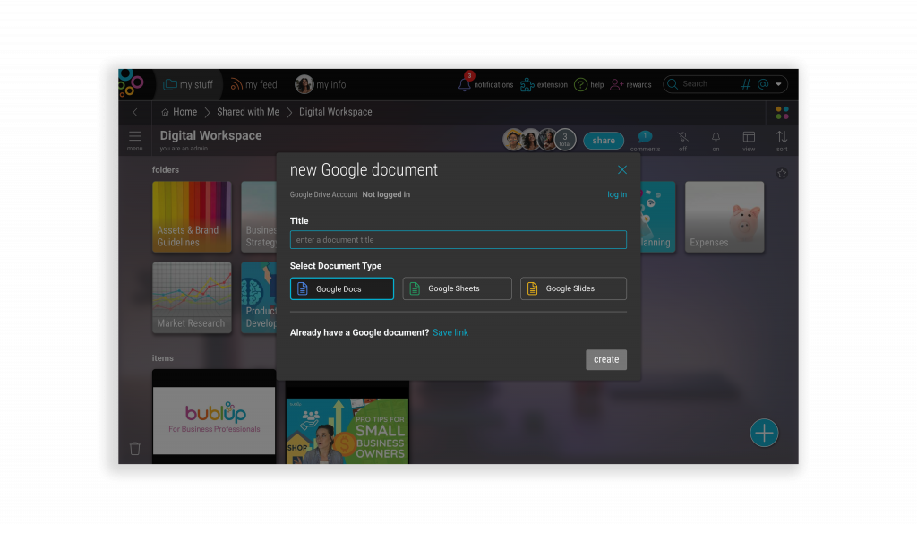Open the view layout options
Image resolution: width=917 pixels, height=533 pixels.
pyautogui.click(x=749, y=137)
